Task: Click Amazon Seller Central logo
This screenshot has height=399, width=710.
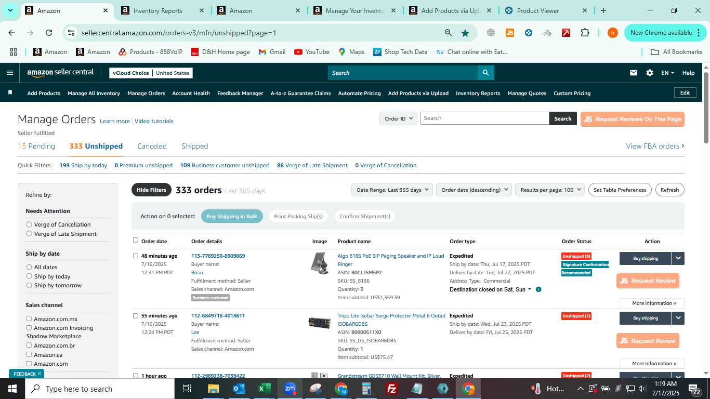Action: click(x=60, y=73)
